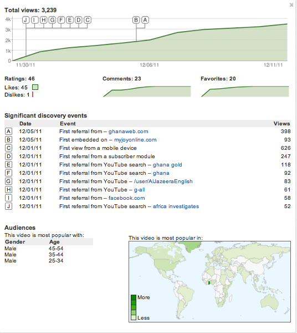Click chart marker H on the views graph
Viewport: 297px width, 333px height.
pyautogui.click(x=43, y=20)
